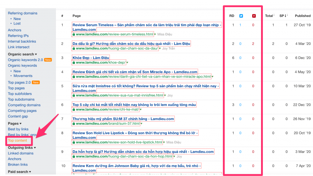Open SU:M 37 chính hãng title
The height and width of the screenshot is (176, 313).
pos(123,119)
